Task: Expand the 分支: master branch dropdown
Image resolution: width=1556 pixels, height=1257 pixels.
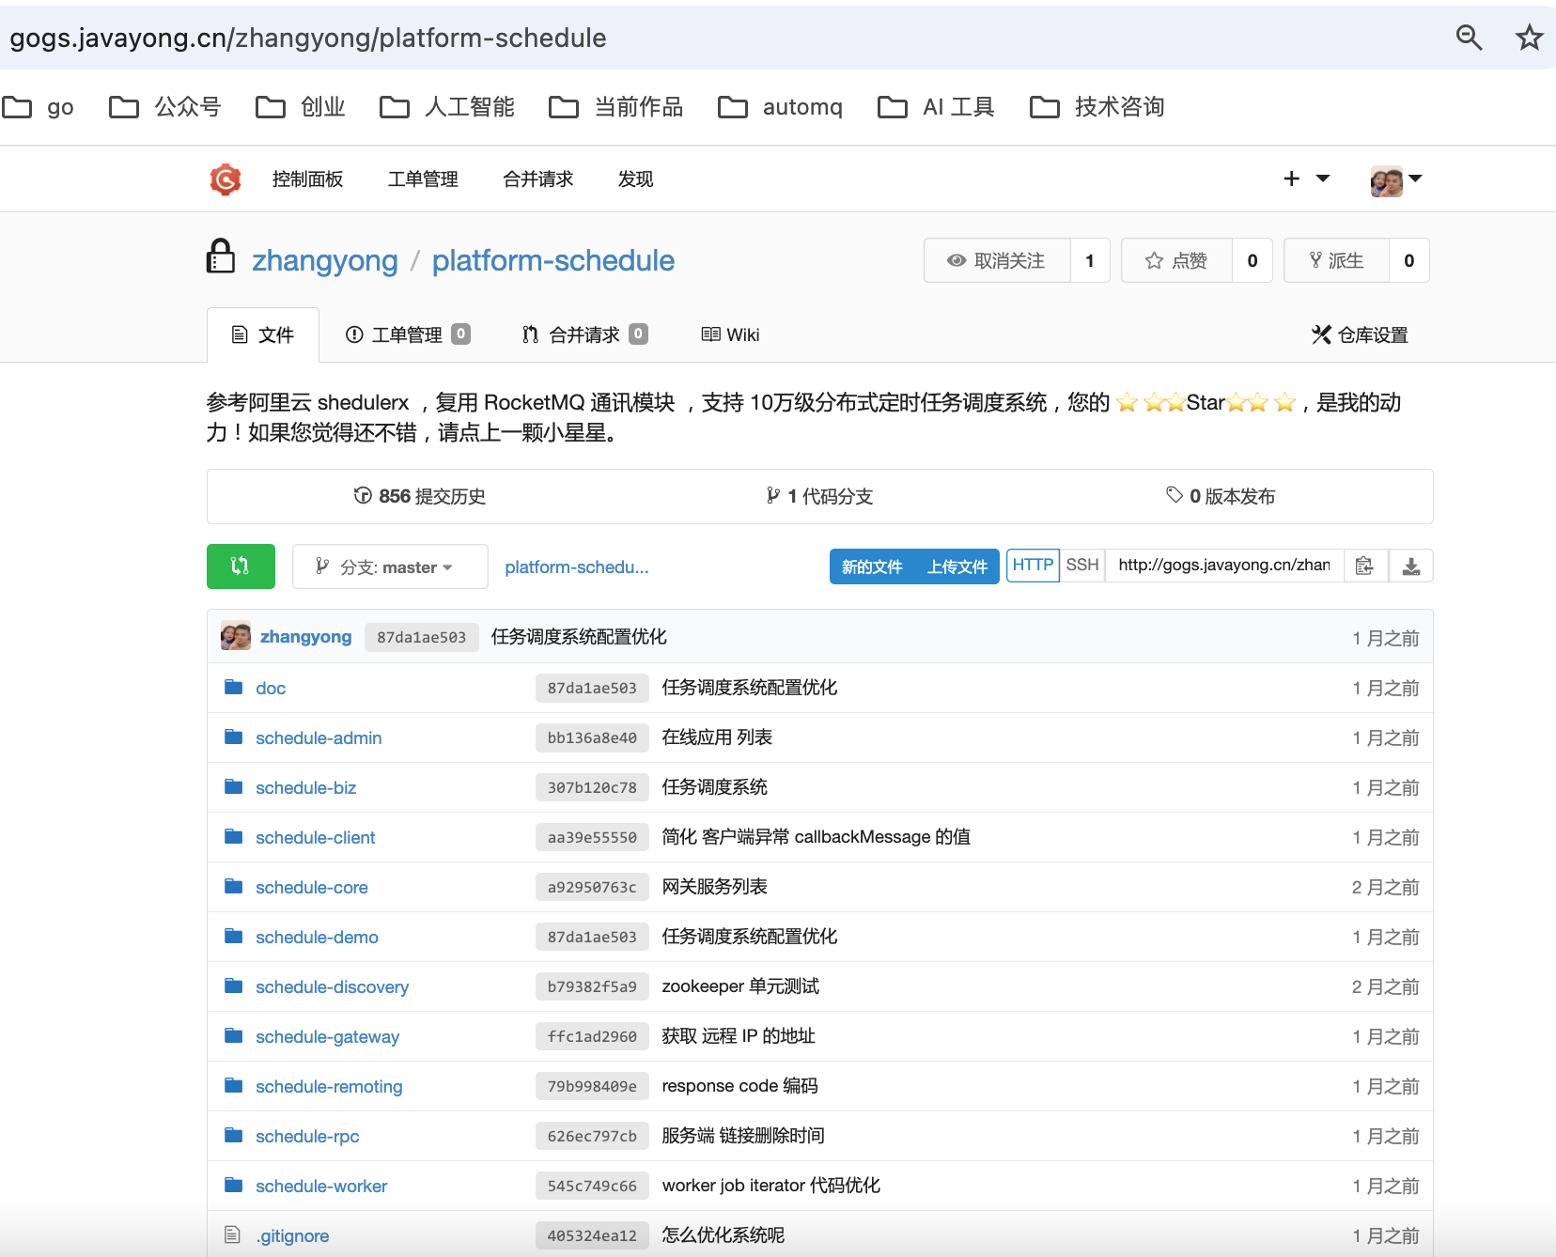Action: tap(389, 566)
